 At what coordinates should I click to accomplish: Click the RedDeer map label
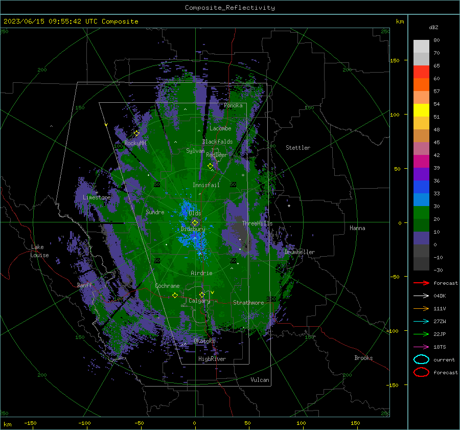[x=217, y=155]
